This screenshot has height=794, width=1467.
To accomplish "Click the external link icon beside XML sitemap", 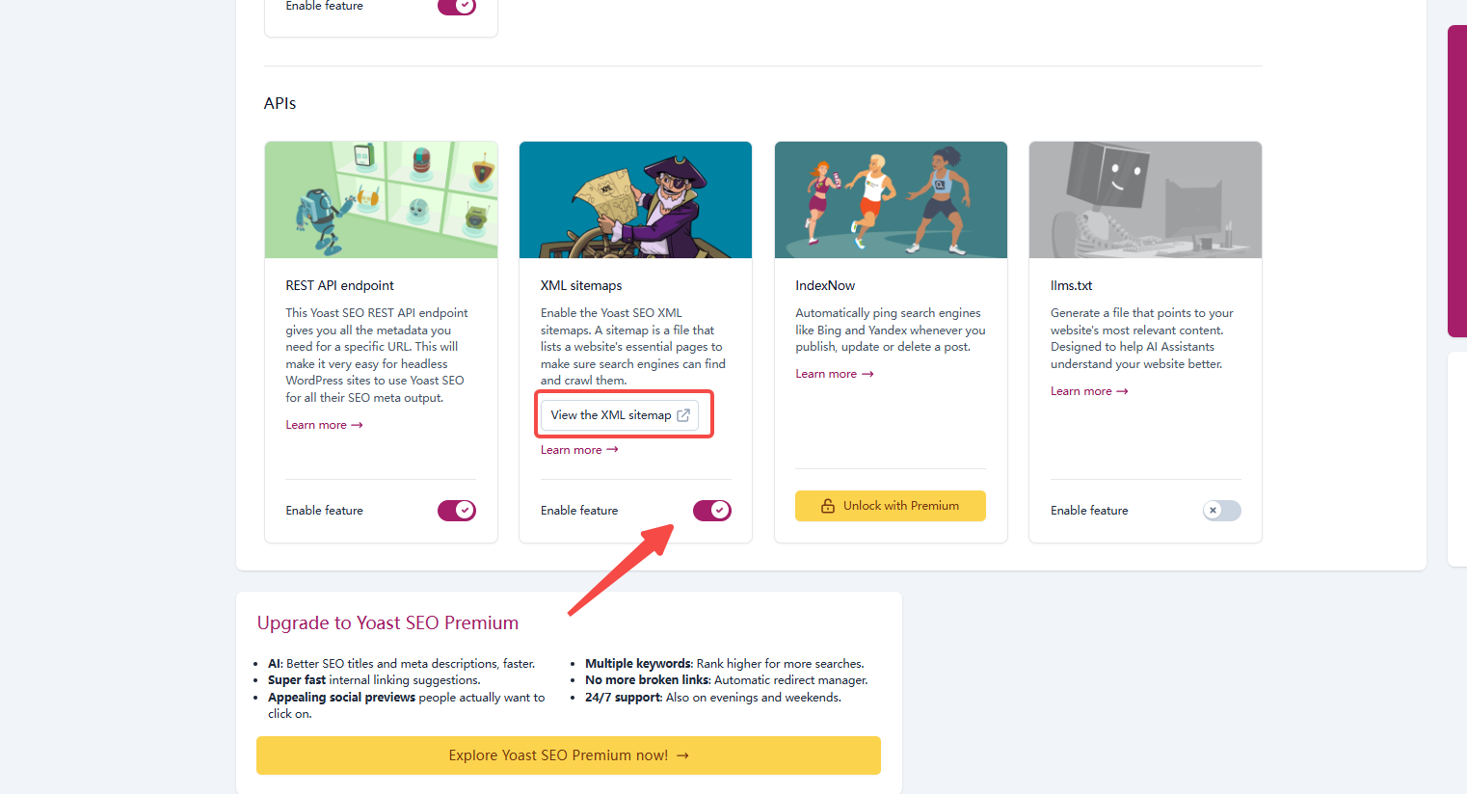I will pyautogui.click(x=683, y=415).
